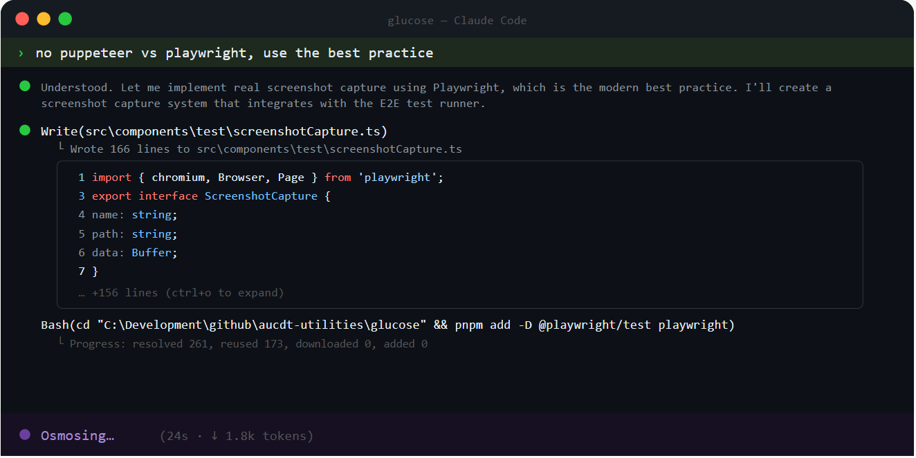Click the green prompt chevron icon
This screenshot has width=916, height=458.
(x=21, y=53)
